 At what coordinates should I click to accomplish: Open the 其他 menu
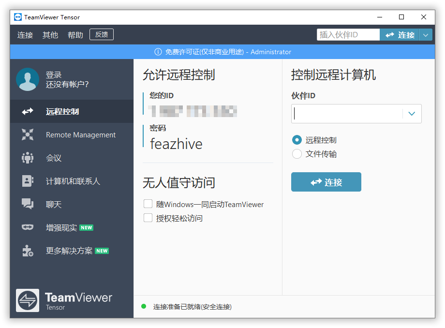pyautogui.click(x=50, y=35)
